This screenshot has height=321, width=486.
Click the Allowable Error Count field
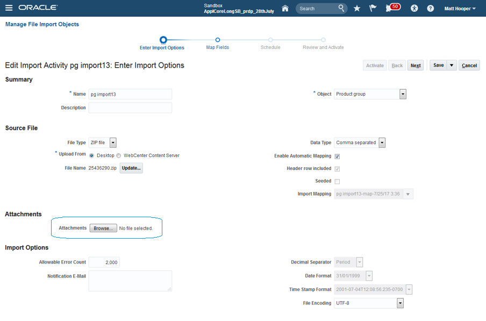pos(104,262)
